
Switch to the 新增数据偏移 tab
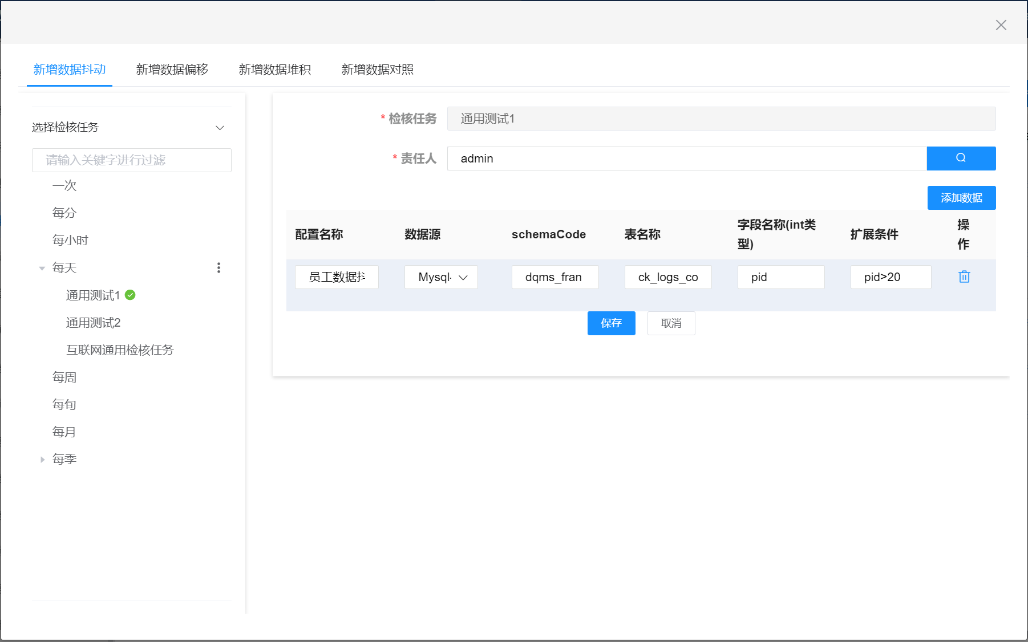click(172, 70)
